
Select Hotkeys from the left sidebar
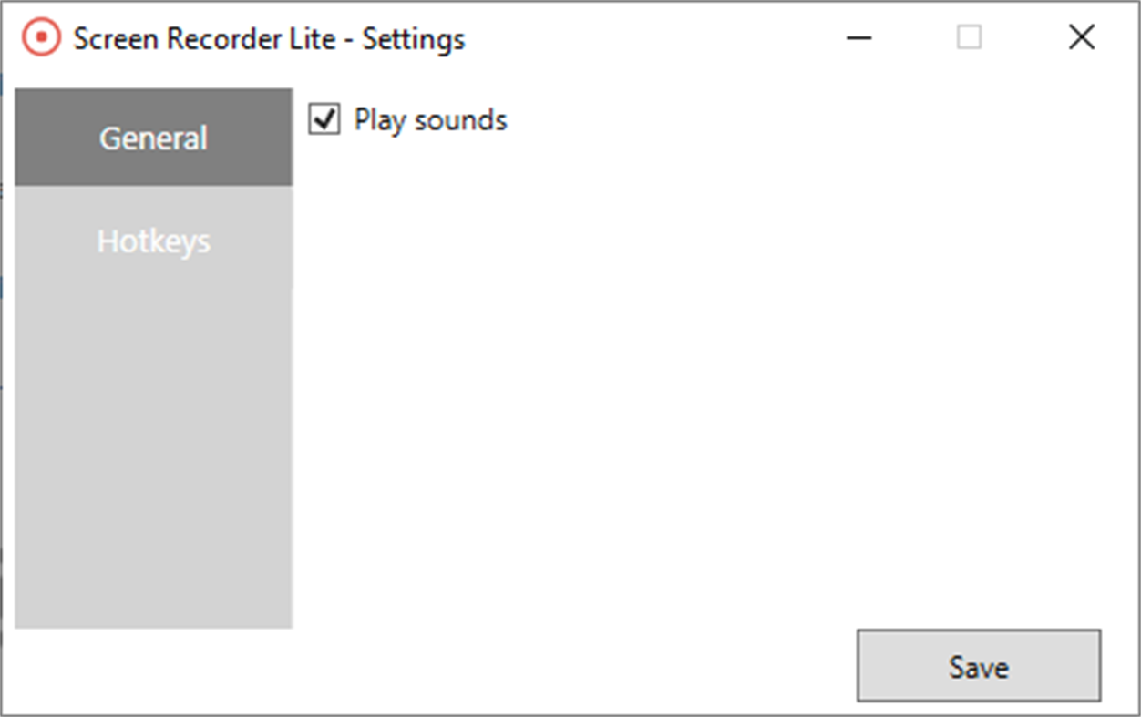click(x=153, y=241)
